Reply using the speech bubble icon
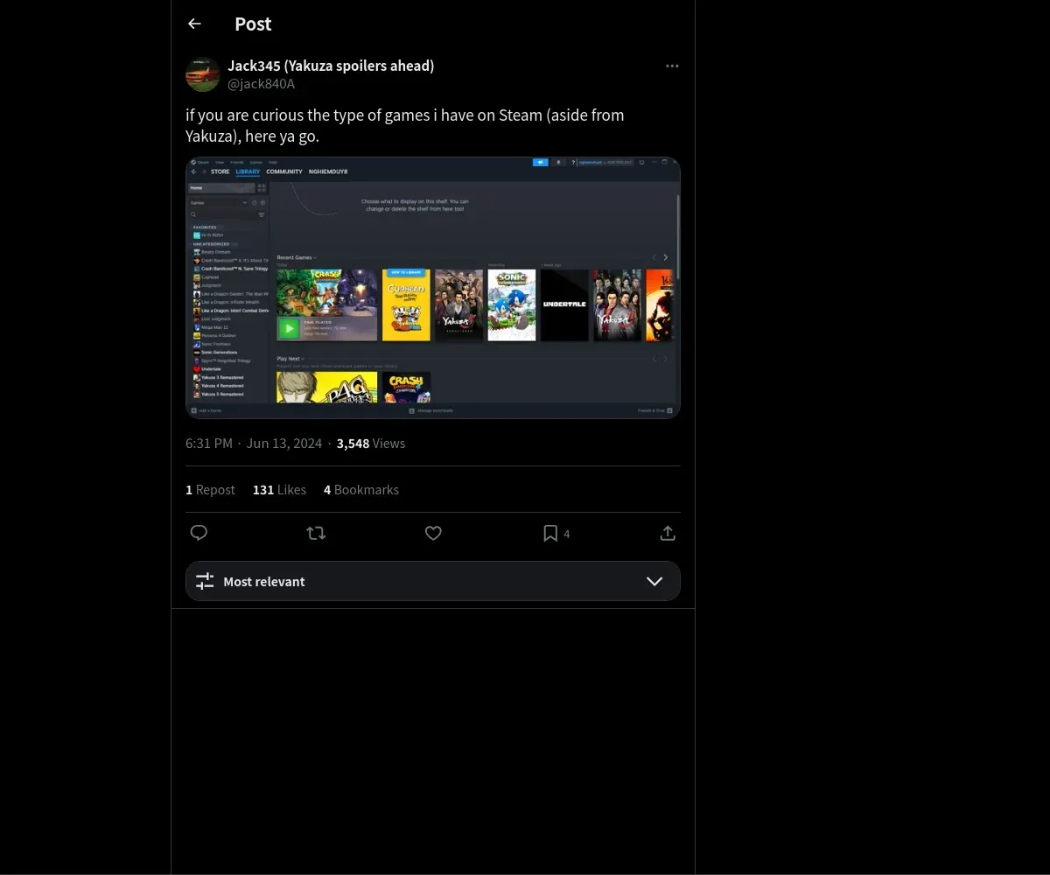Image resolution: width=1050 pixels, height=875 pixels. pos(199,533)
